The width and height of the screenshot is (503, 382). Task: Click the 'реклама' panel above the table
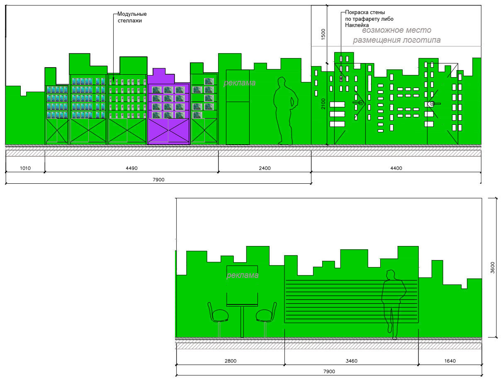click(242, 285)
